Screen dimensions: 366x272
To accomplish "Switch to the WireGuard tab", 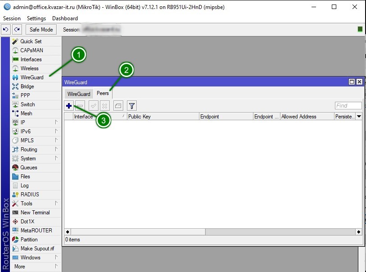I will click(79, 94).
